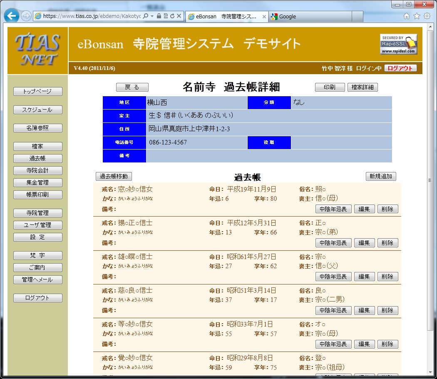Screen dimensions: 437x379
Task: Open 中陰年忌表 for 慈○良○信士
Action: pos(333,310)
